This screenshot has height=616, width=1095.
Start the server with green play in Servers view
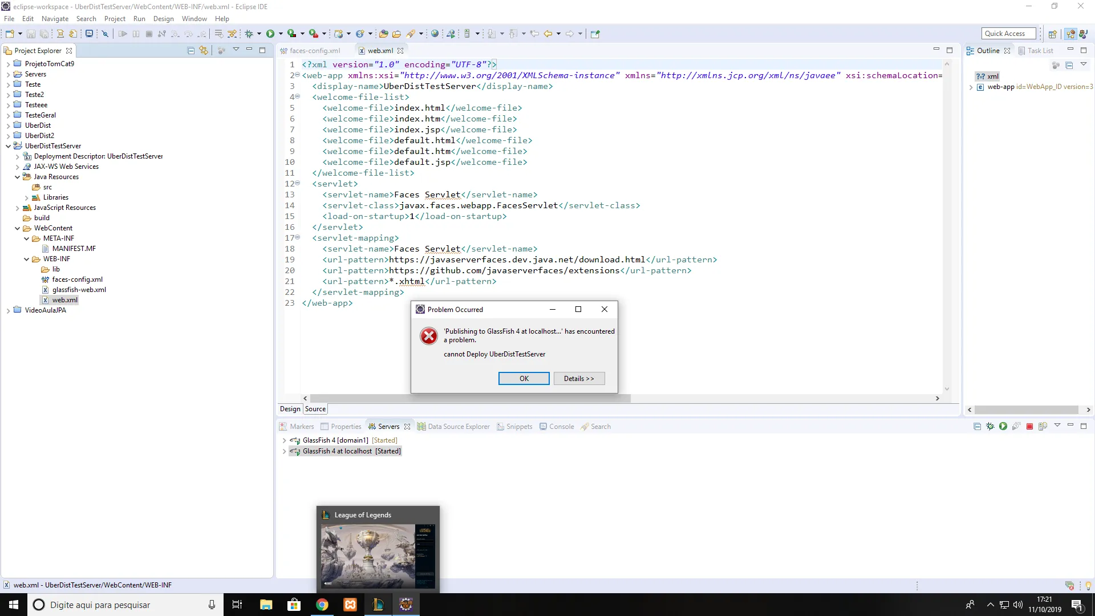[x=1003, y=427]
